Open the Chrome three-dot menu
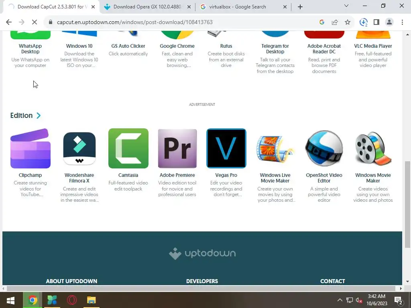Image resolution: width=411 pixels, height=308 pixels. [402, 22]
